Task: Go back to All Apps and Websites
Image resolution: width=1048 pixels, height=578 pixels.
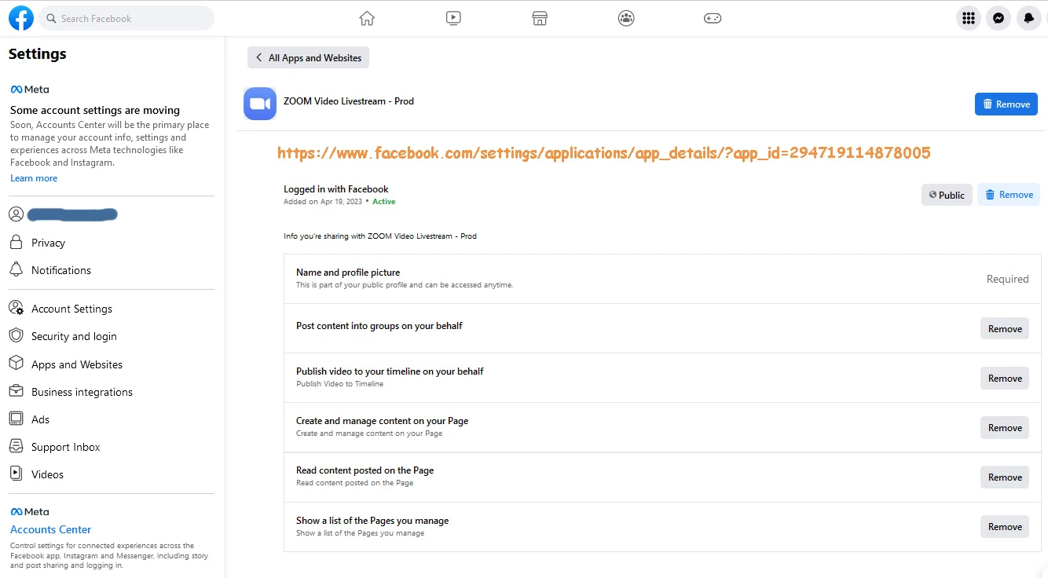Action: coord(308,57)
